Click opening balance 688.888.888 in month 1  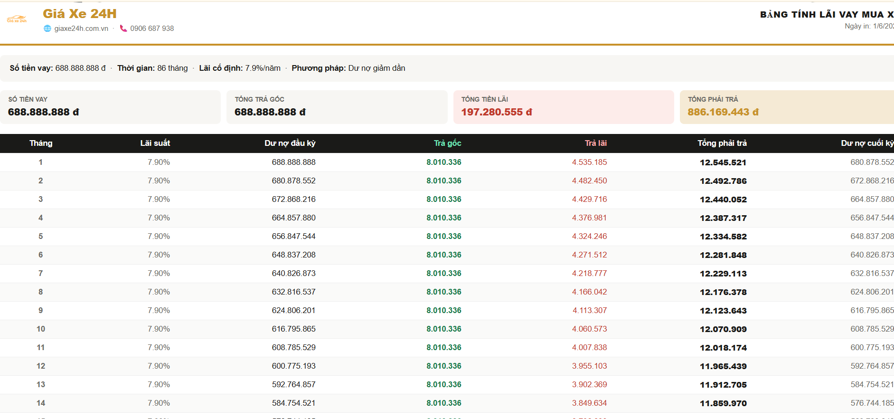click(x=294, y=162)
